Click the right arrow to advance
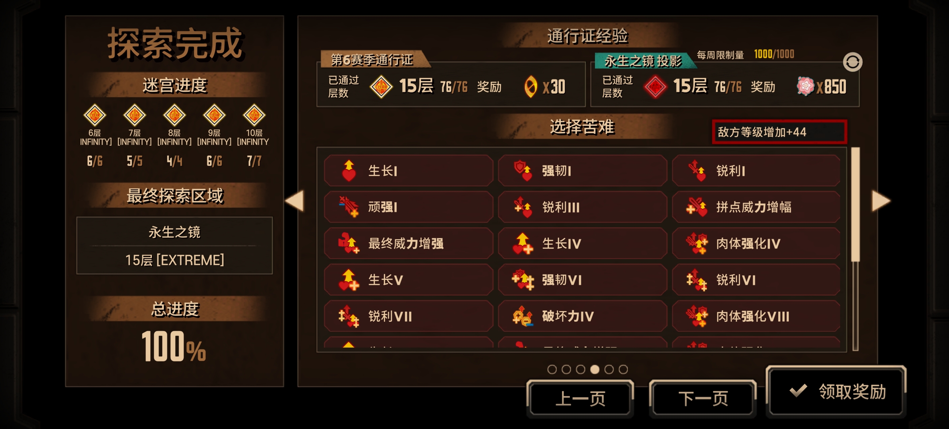Viewport: 949px width, 429px height. [881, 201]
